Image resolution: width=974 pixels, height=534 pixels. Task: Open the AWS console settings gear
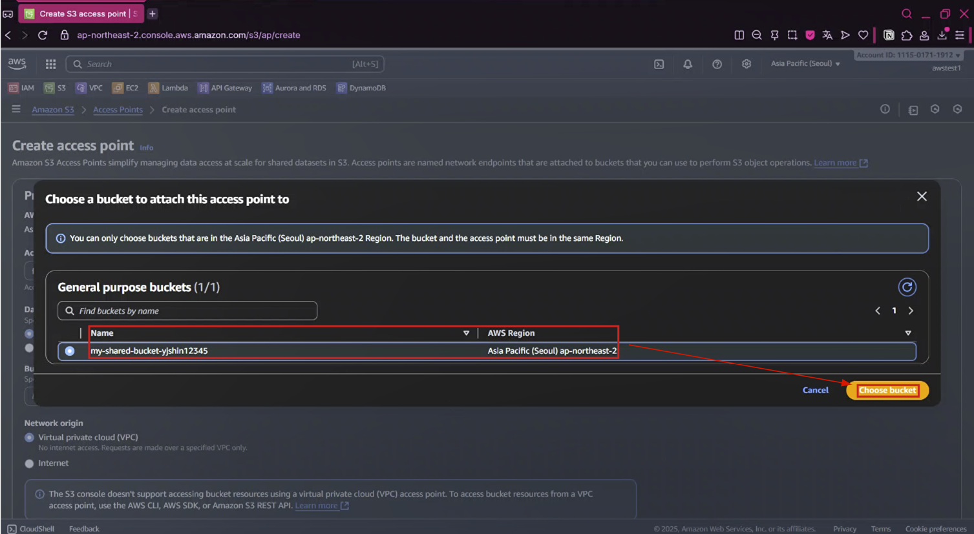pos(746,64)
